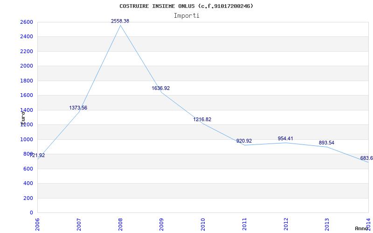This screenshot has width=373, height=233.
Task: Click the 'Anno' axis label
Action: pos(361,228)
